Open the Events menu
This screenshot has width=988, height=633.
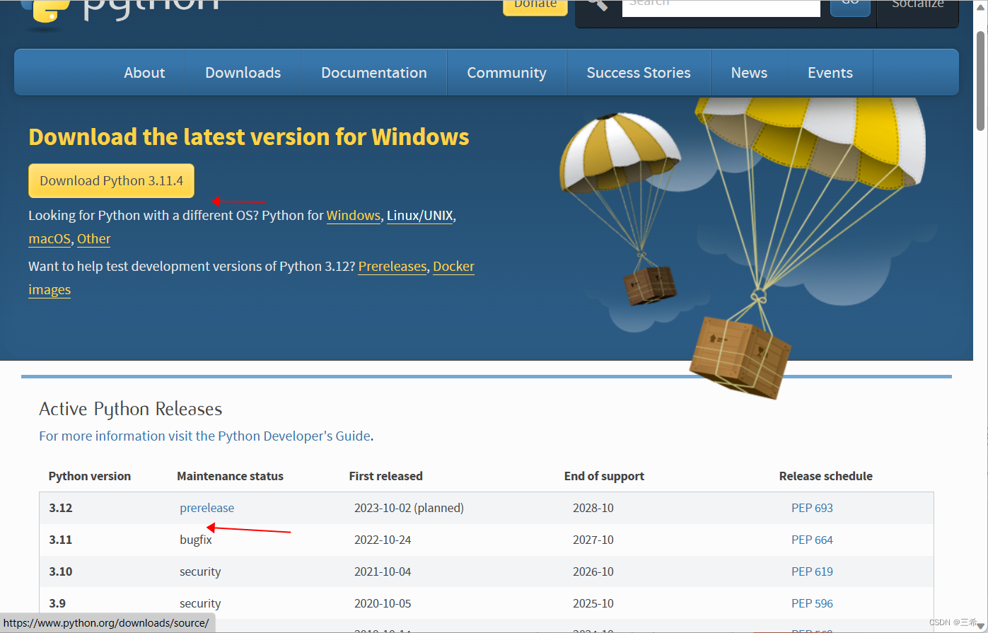pos(830,72)
